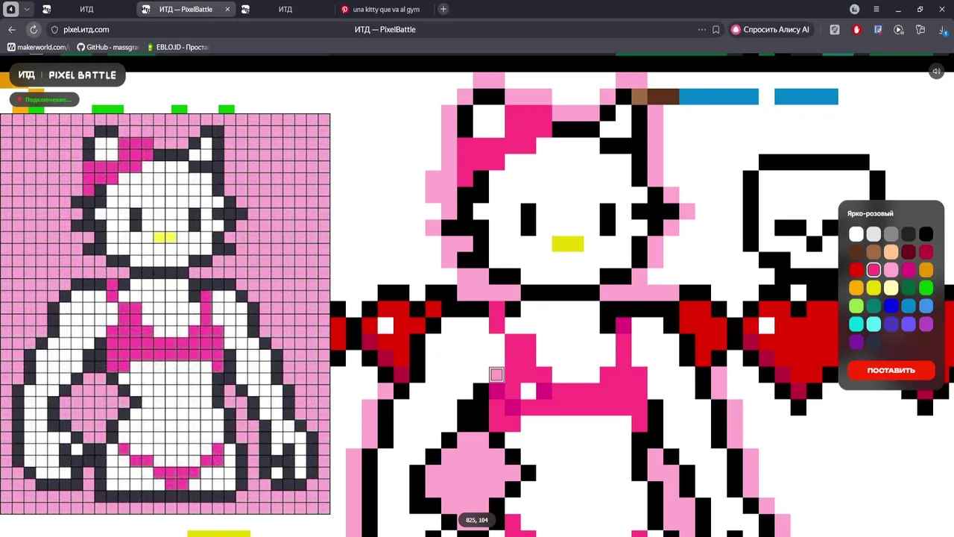Select the dark brown color swatch

[856, 252]
